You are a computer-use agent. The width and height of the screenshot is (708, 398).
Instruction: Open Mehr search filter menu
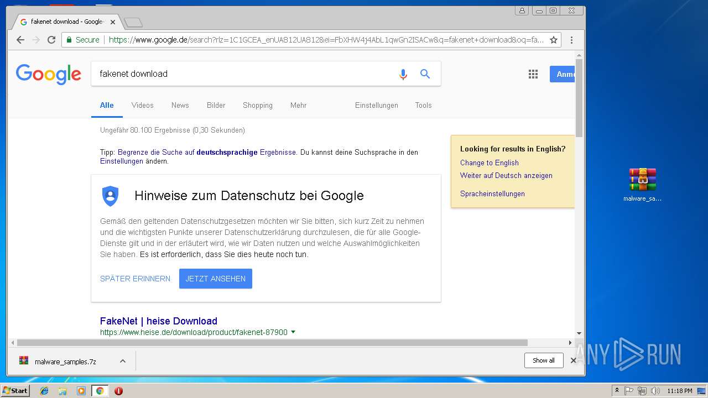[x=298, y=105]
